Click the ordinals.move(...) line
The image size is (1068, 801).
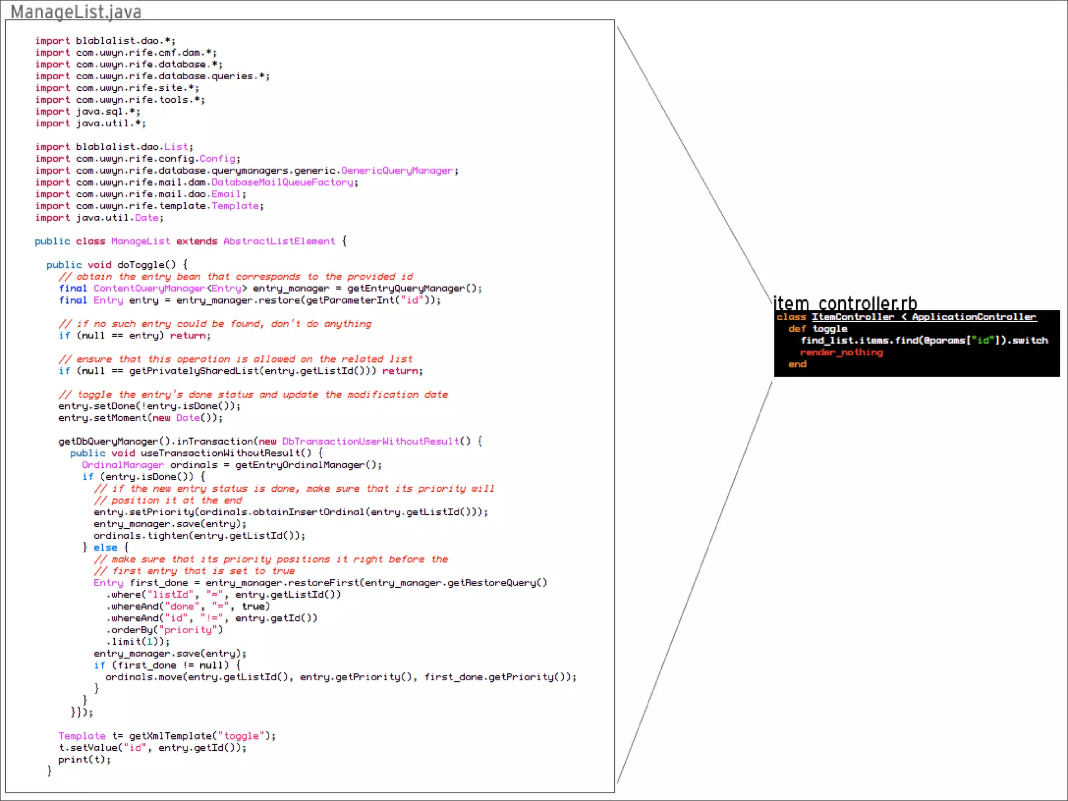(341, 677)
